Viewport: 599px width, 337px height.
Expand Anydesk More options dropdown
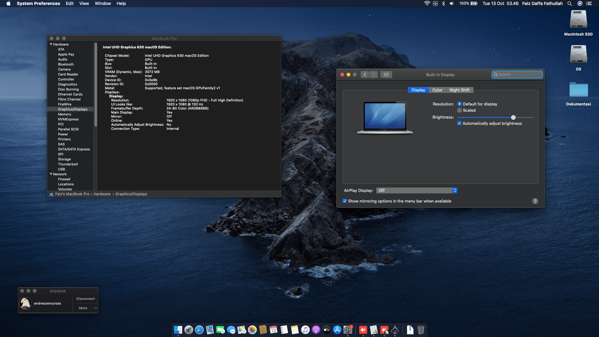pos(85,308)
